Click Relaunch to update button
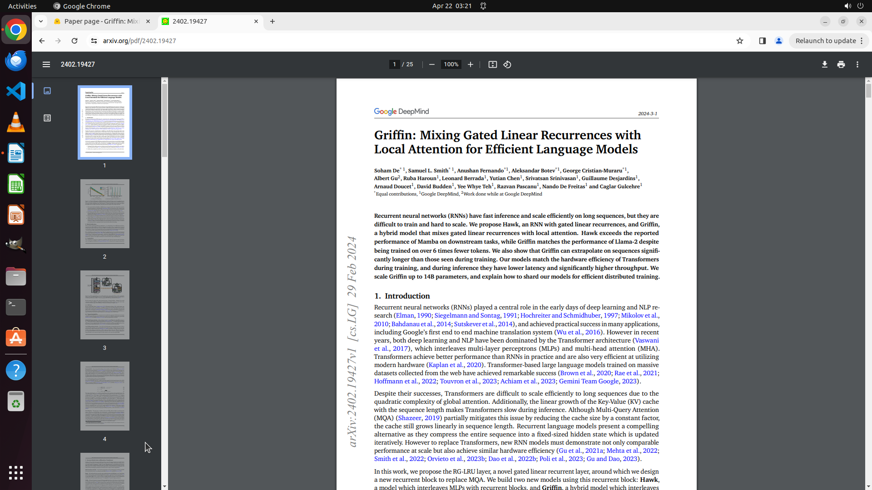 pyautogui.click(x=825, y=41)
